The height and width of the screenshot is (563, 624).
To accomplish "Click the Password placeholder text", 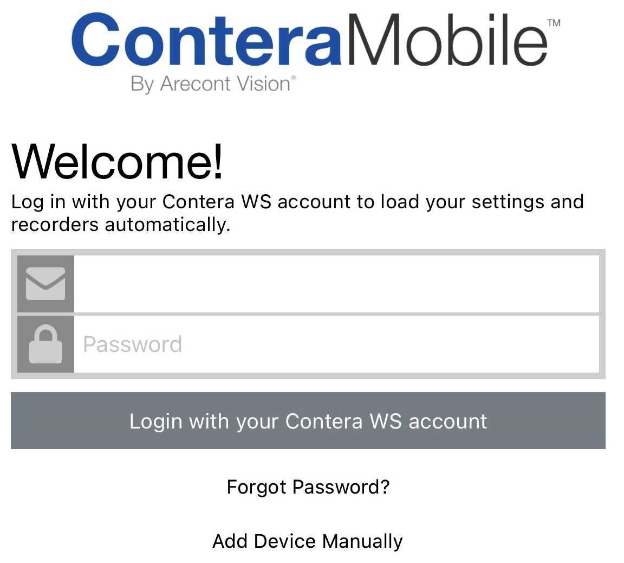I will pyautogui.click(x=133, y=344).
